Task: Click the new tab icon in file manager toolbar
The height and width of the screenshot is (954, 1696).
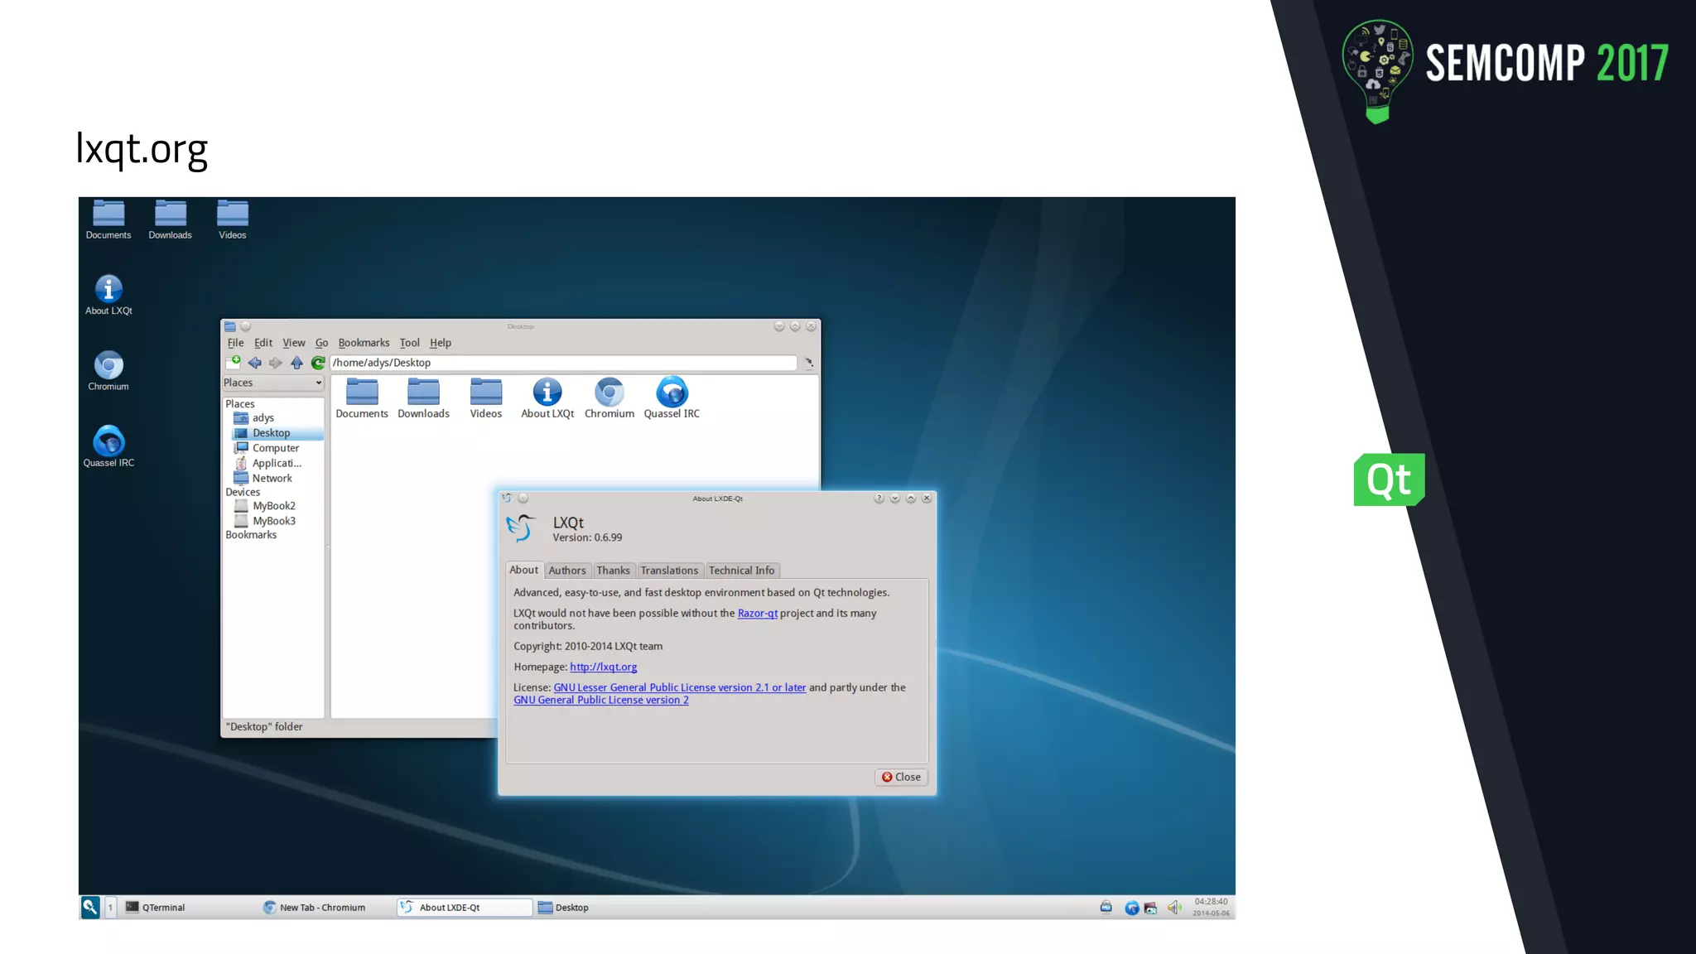Action: point(233,363)
